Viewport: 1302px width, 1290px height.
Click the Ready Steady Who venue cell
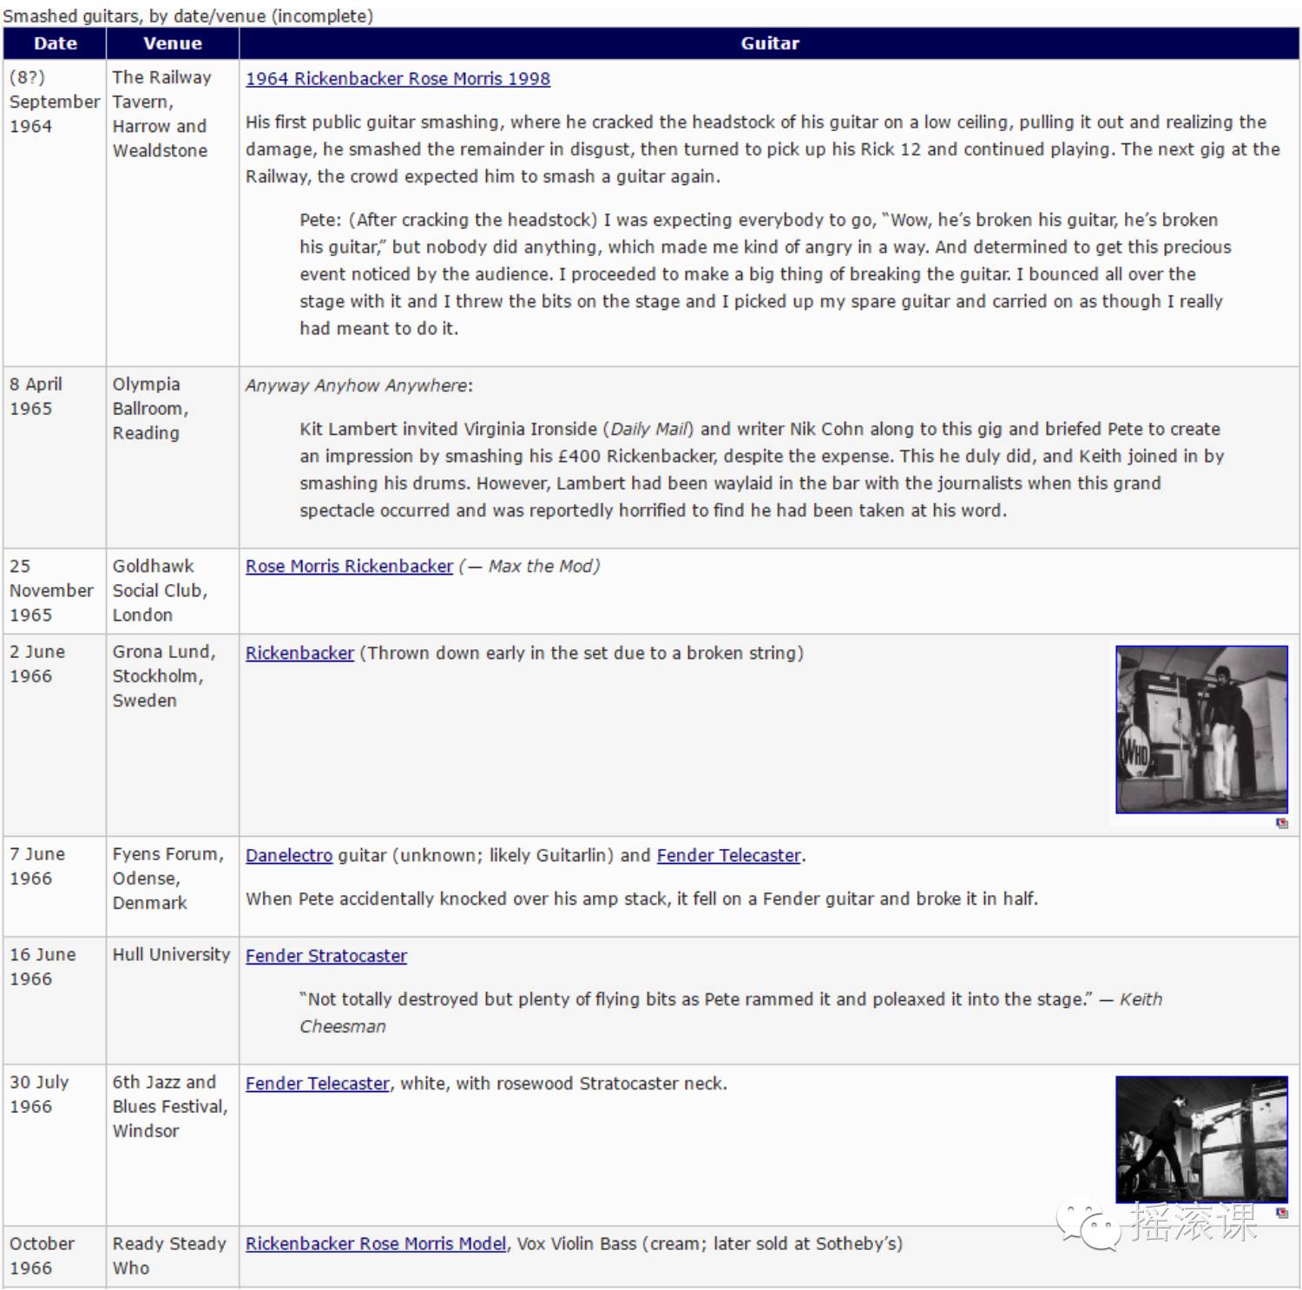click(x=173, y=1256)
